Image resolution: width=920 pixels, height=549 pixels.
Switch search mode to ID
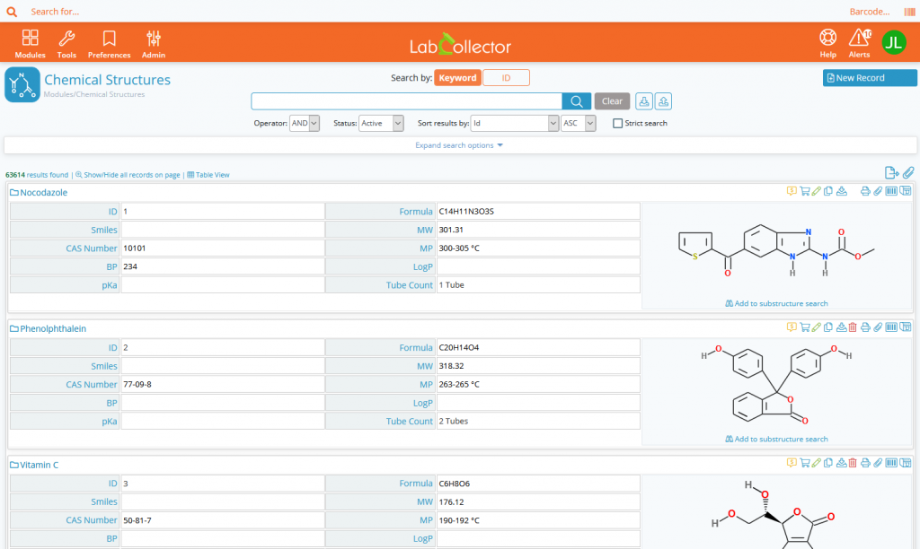(506, 78)
